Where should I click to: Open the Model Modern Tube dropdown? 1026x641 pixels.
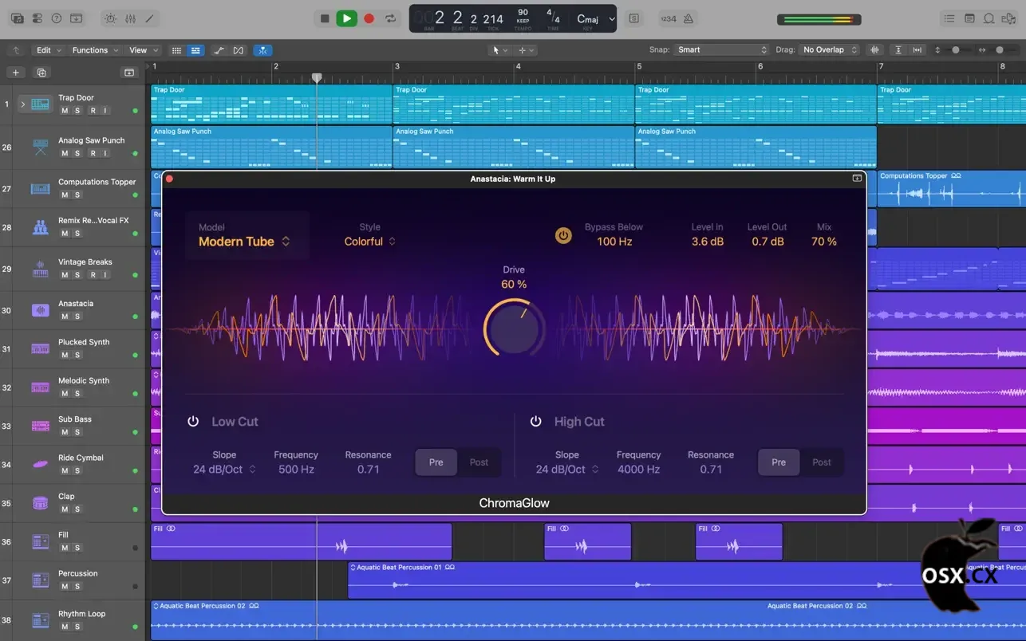(244, 242)
